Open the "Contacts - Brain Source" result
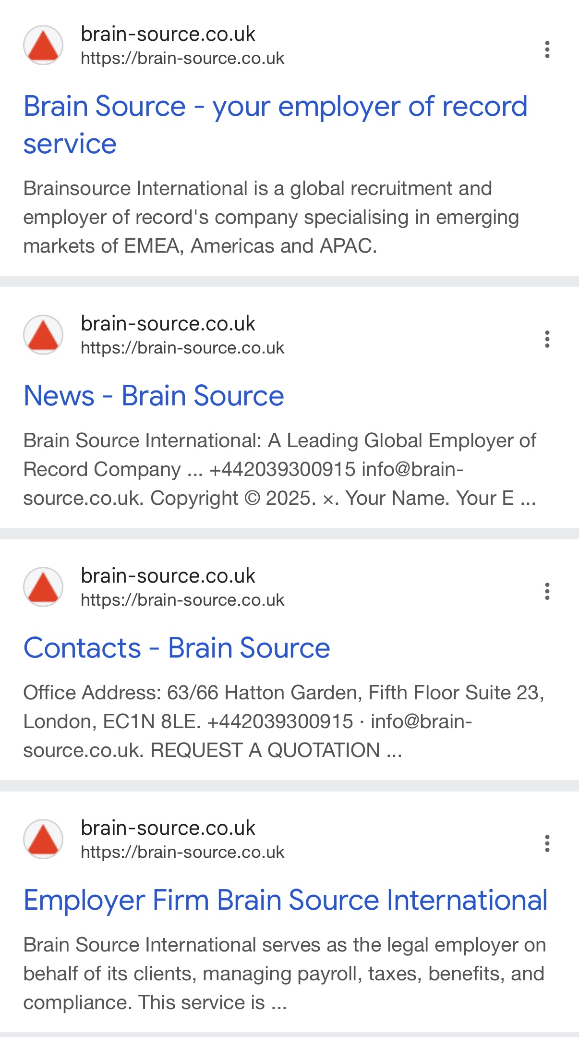The height and width of the screenshot is (1037, 579). point(177,648)
